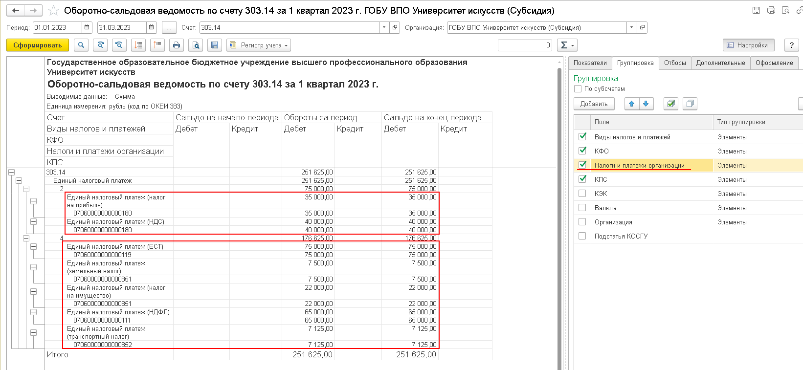
Task: Collapse the 303.14 account group
Action: click(11, 172)
